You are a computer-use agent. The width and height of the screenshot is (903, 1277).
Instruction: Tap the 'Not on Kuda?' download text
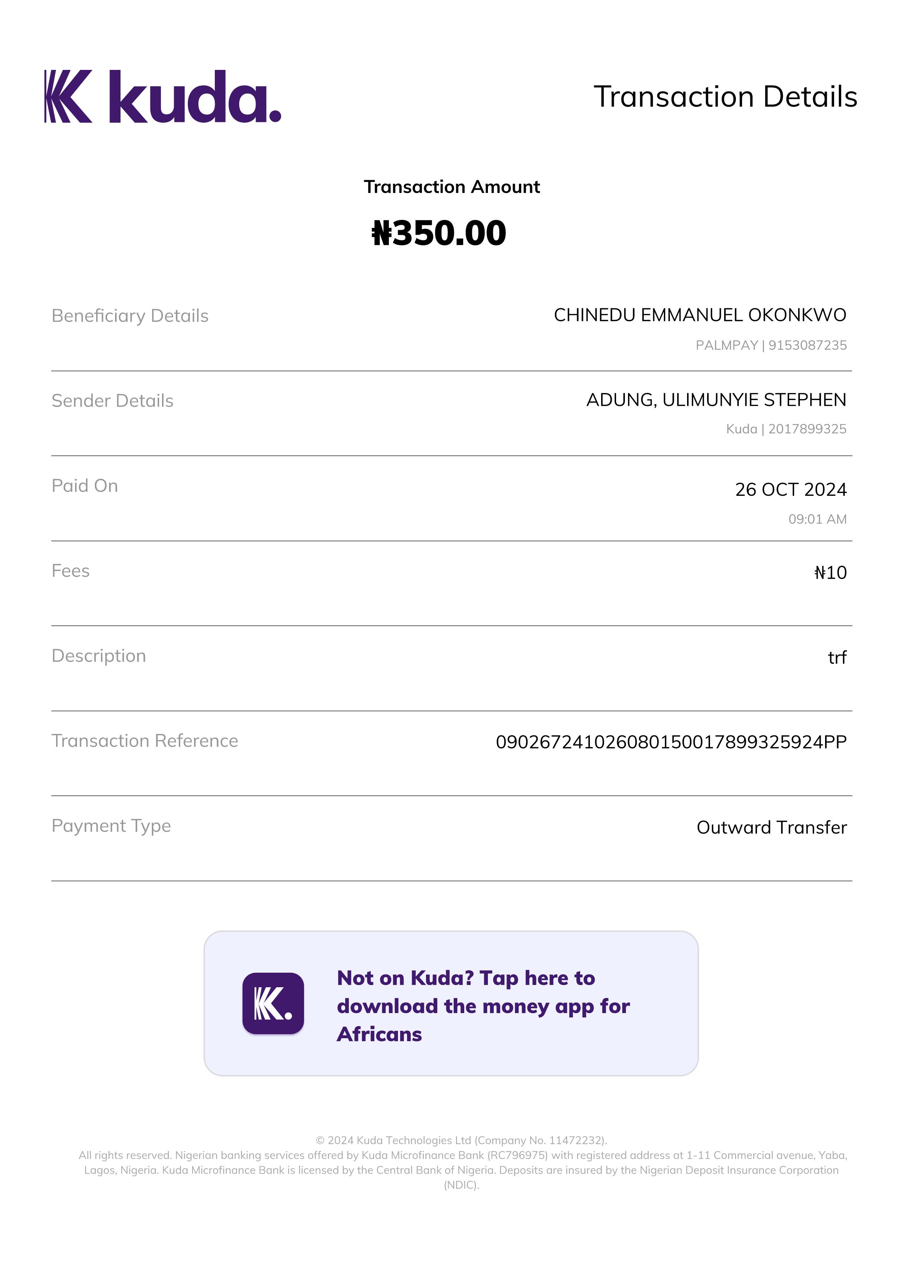[x=483, y=1005]
